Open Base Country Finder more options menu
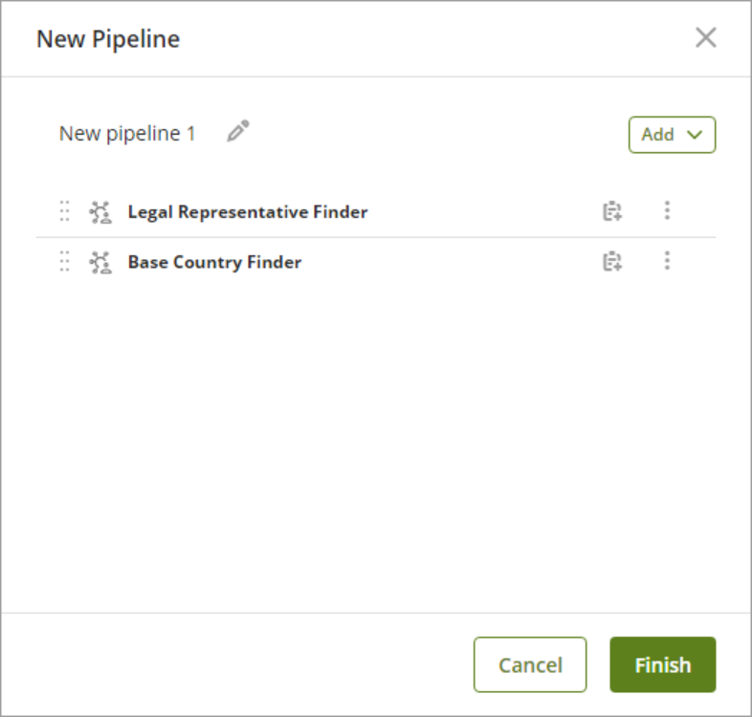This screenshot has width=752, height=717. [667, 261]
